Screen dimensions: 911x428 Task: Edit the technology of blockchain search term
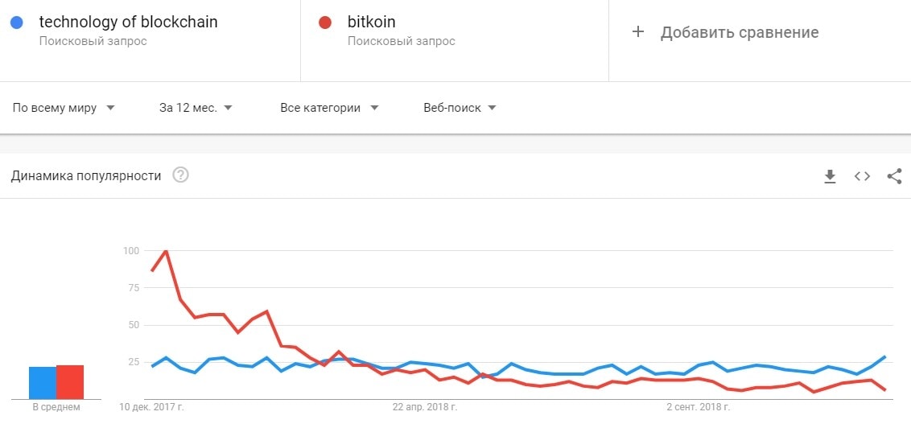point(128,23)
